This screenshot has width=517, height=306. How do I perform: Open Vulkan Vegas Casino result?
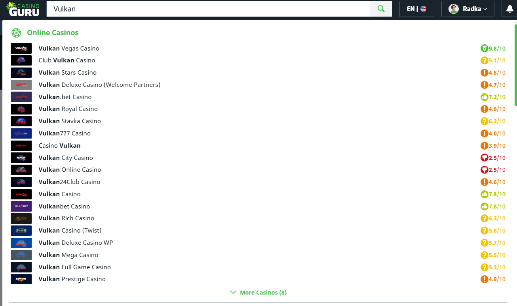(x=69, y=49)
